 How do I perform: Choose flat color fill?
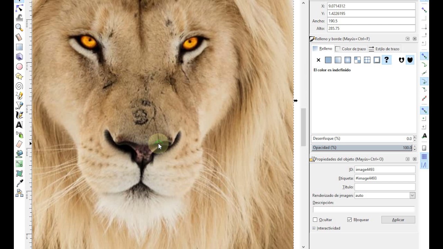coord(328,60)
